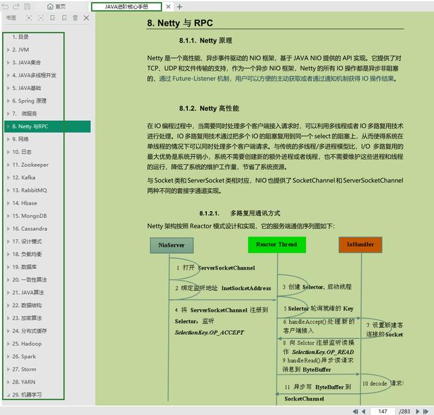The image size is (434, 415).
Task: Click the 书签 panel title
Action: click(x=12, y=18)
